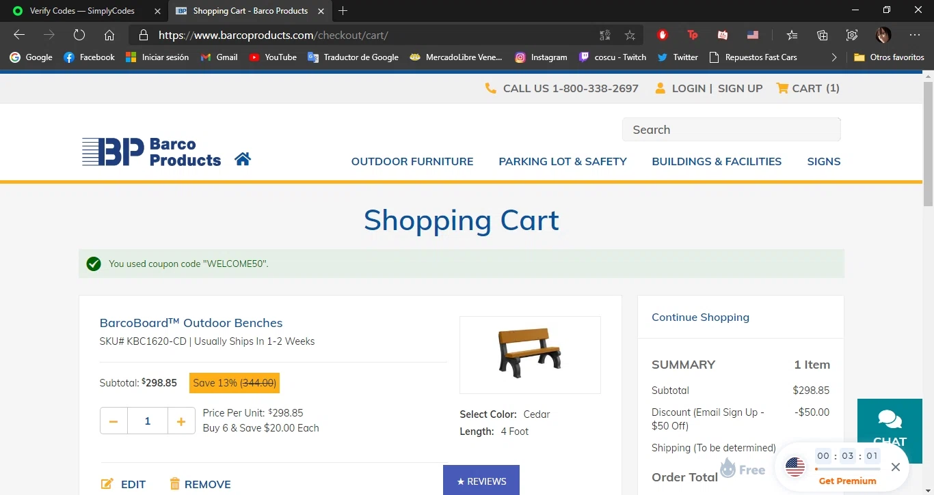Open the Favorites list icon
The height and width of the screenshot is (495, 934).
pos(792,35)
